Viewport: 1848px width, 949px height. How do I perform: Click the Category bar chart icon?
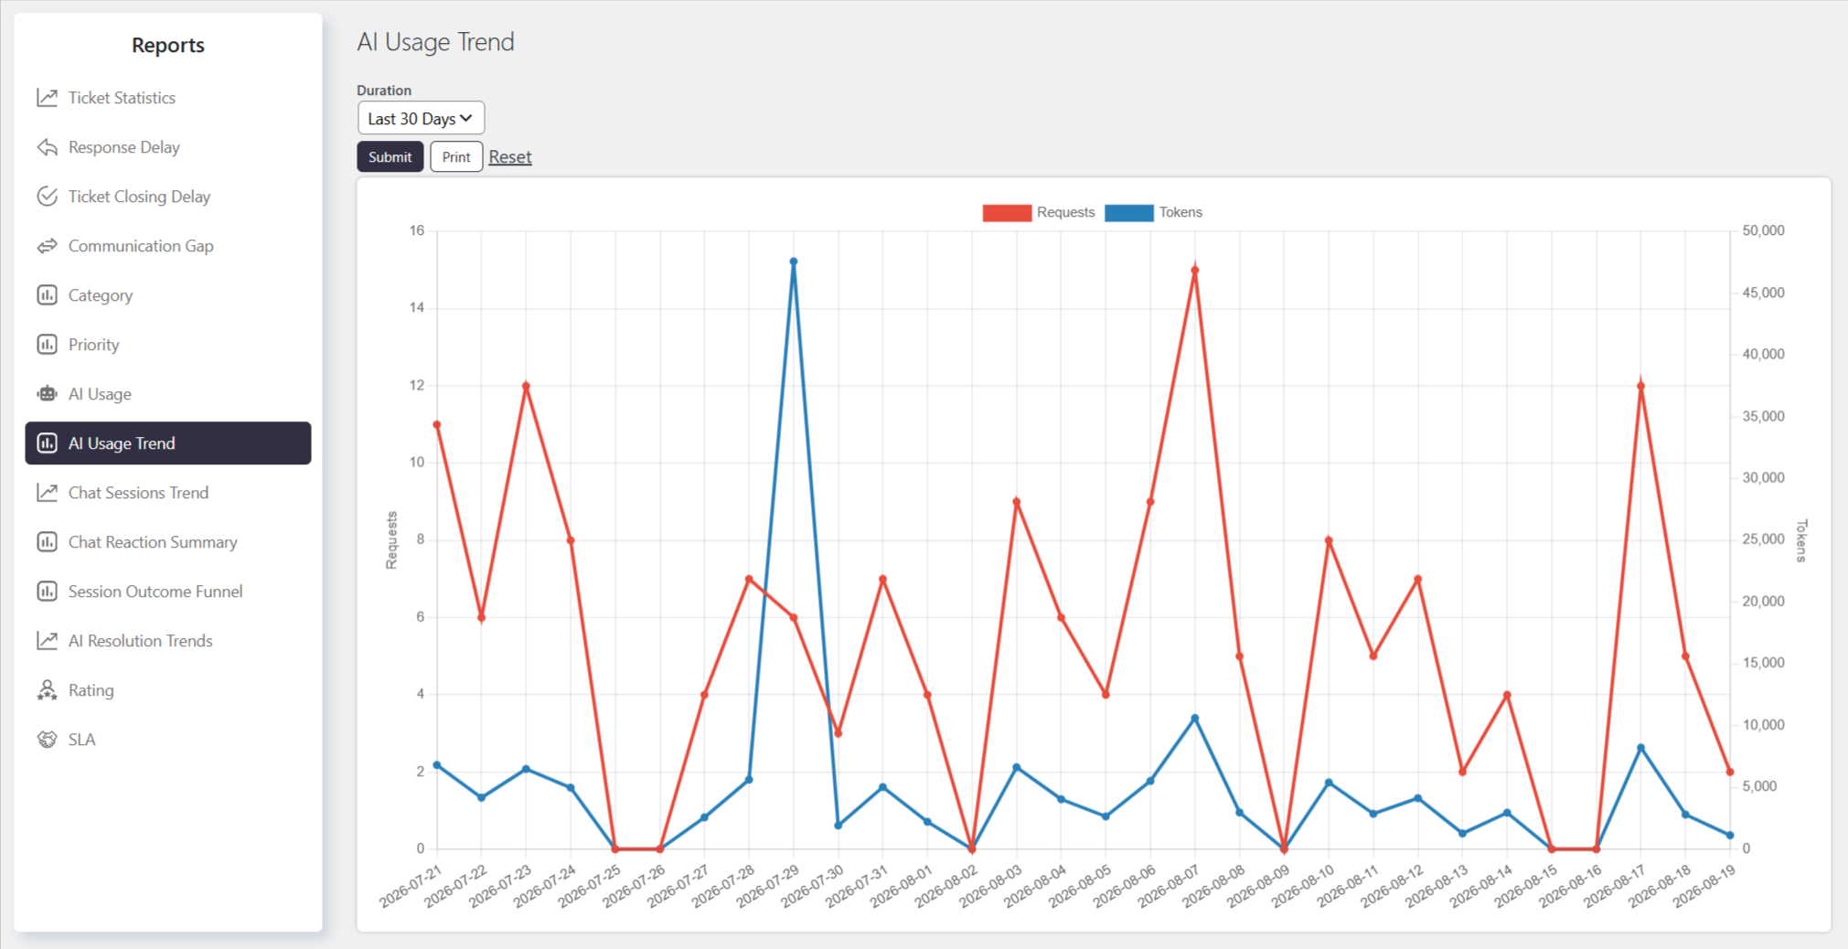[x=47, y=295]
